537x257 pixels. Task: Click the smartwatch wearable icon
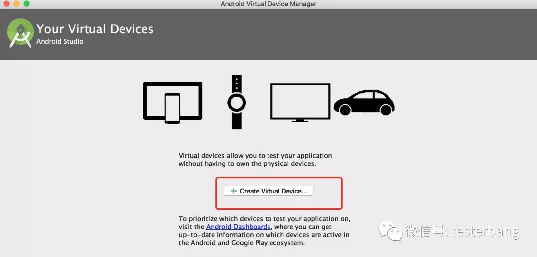click(x=236, y=103)
